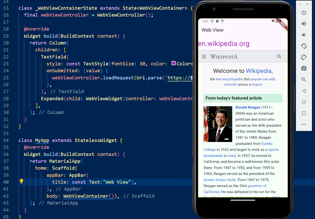Take a screenshot with the camera icon
315x219 pixels.
(304, 68)
